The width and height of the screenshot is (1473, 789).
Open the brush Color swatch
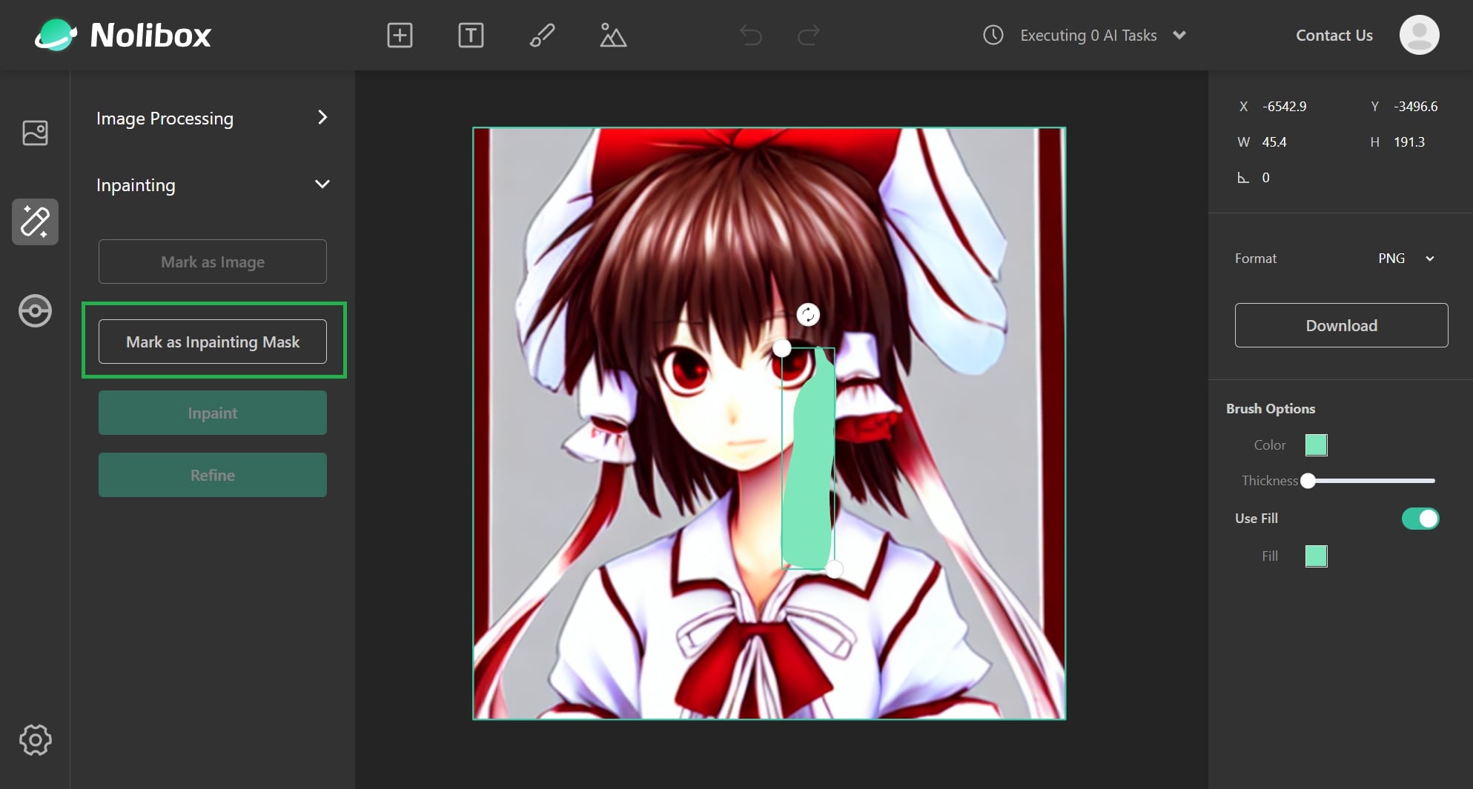[x=1316, y=445]
